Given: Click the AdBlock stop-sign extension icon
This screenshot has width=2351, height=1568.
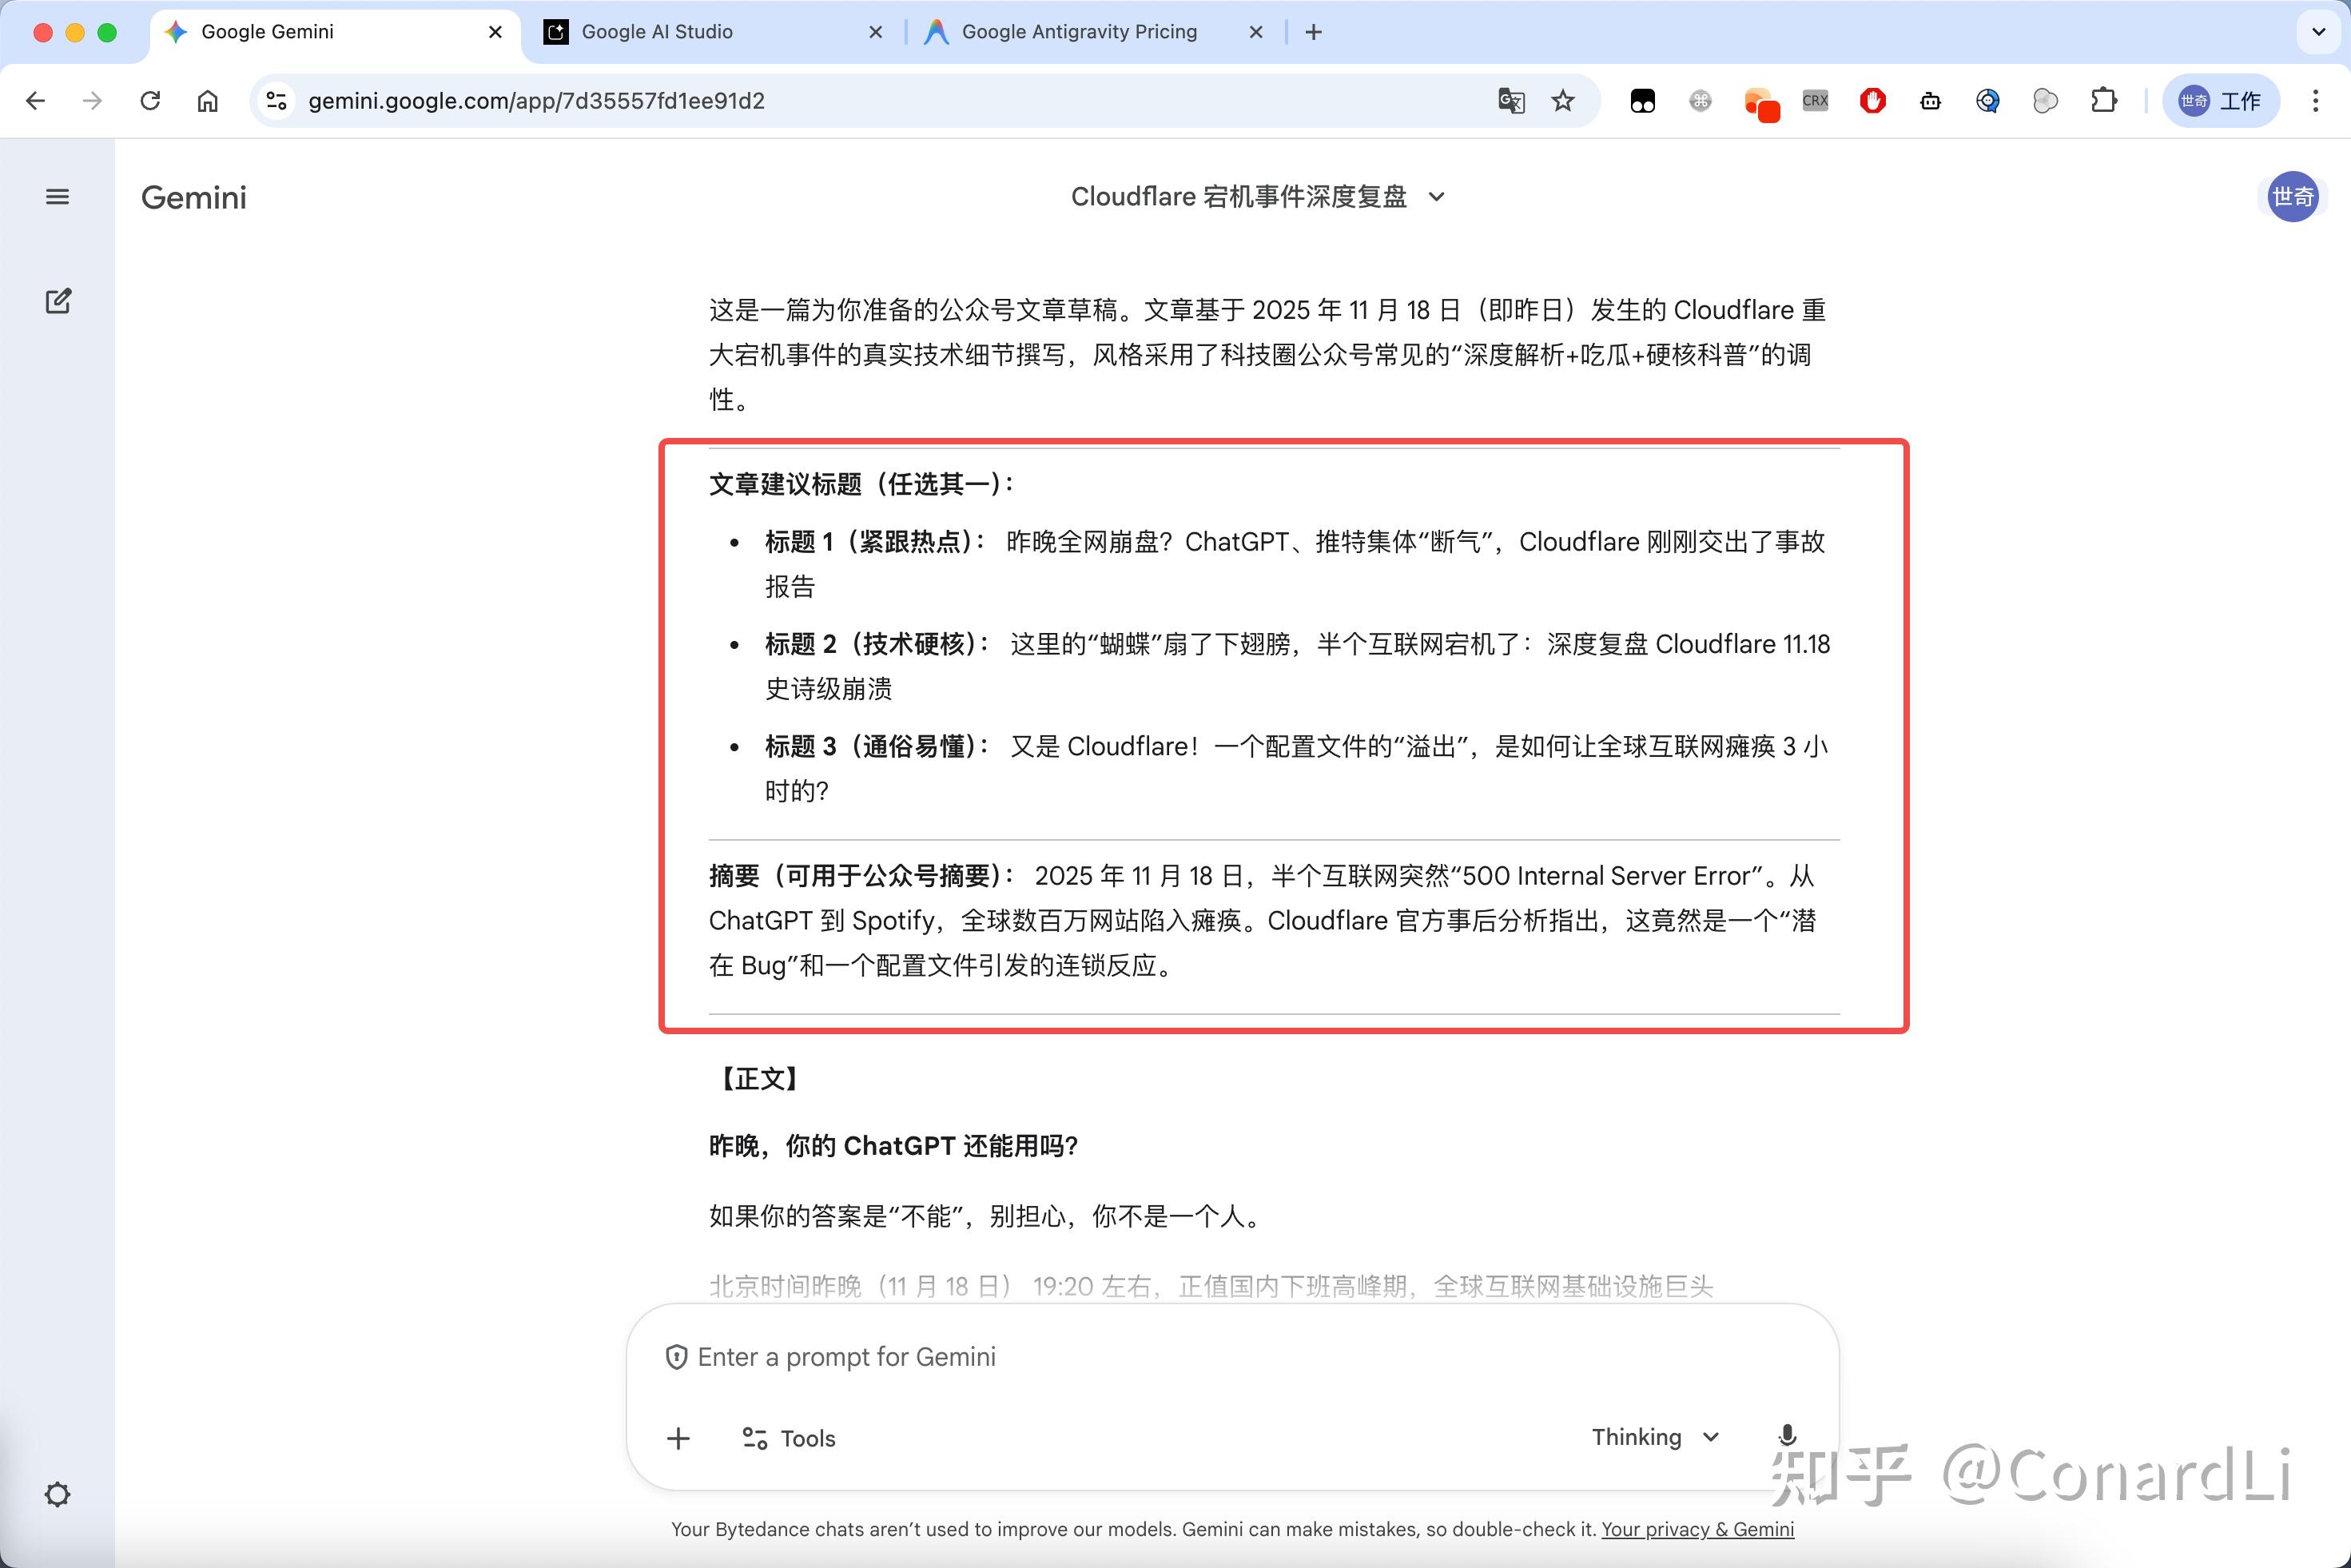Looking at the screenshot, I should click(x=1872, y=100).
